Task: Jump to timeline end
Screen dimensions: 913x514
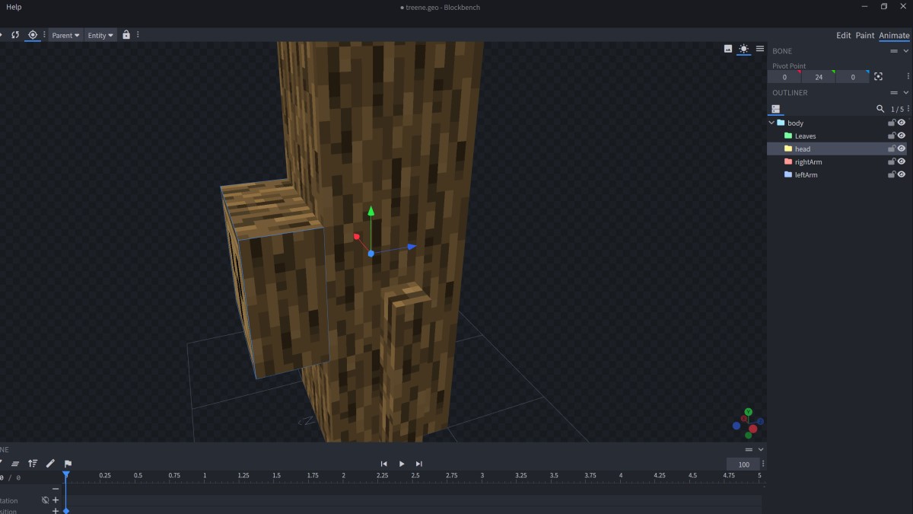Action: click(419, 464)
